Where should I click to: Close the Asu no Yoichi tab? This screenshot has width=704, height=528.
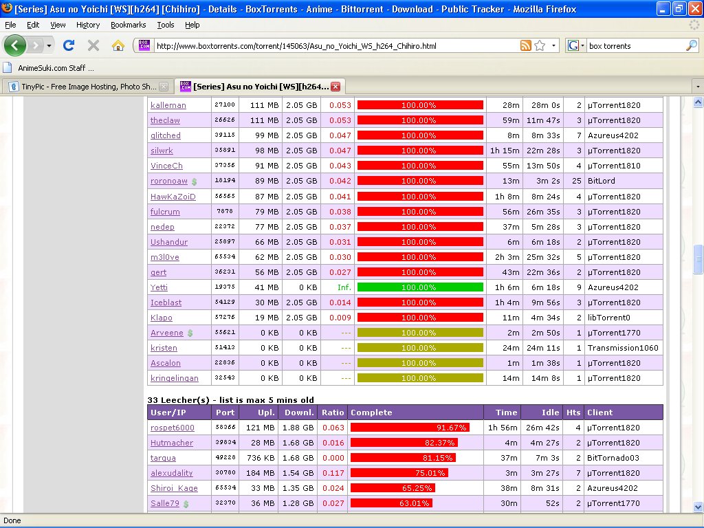coord(335,87)
